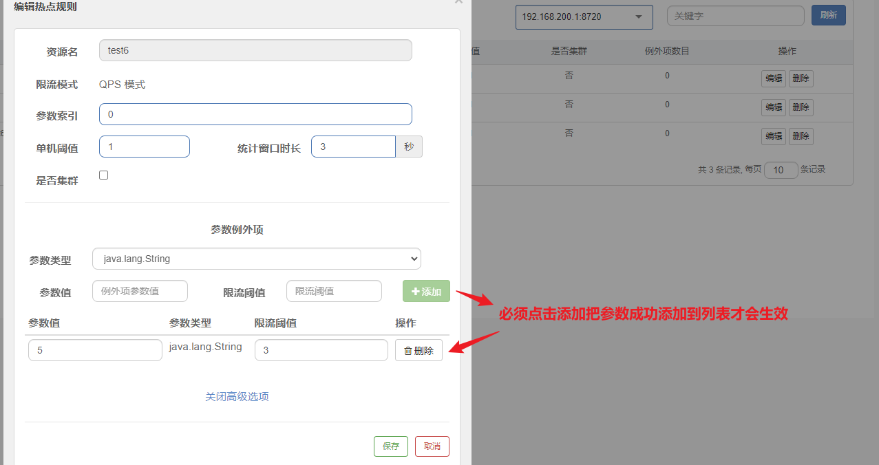Click 取消 to cancel editing
This screenshot has width=879, height=465.
tap(432, 446)
